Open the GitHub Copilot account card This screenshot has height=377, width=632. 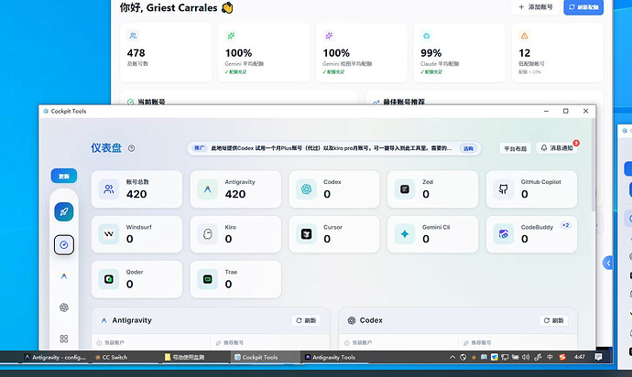(x=531, y=189)
